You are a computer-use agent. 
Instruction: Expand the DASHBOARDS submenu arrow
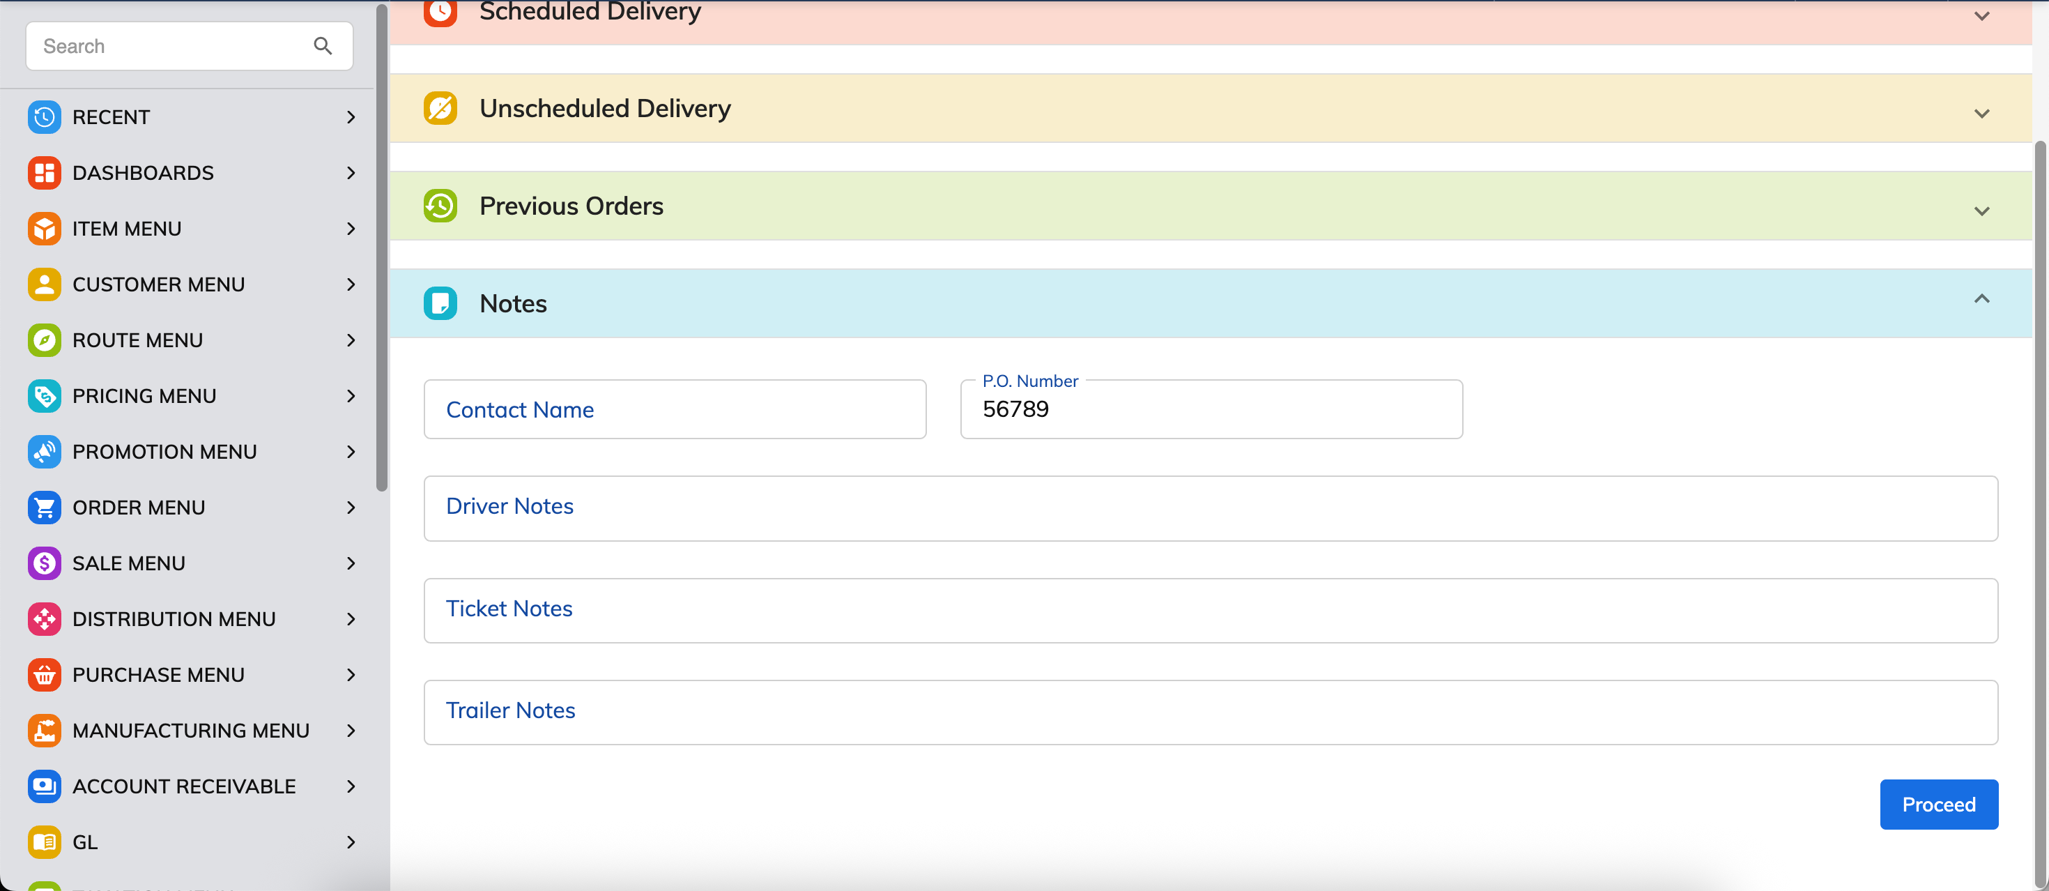pos(351,173)
